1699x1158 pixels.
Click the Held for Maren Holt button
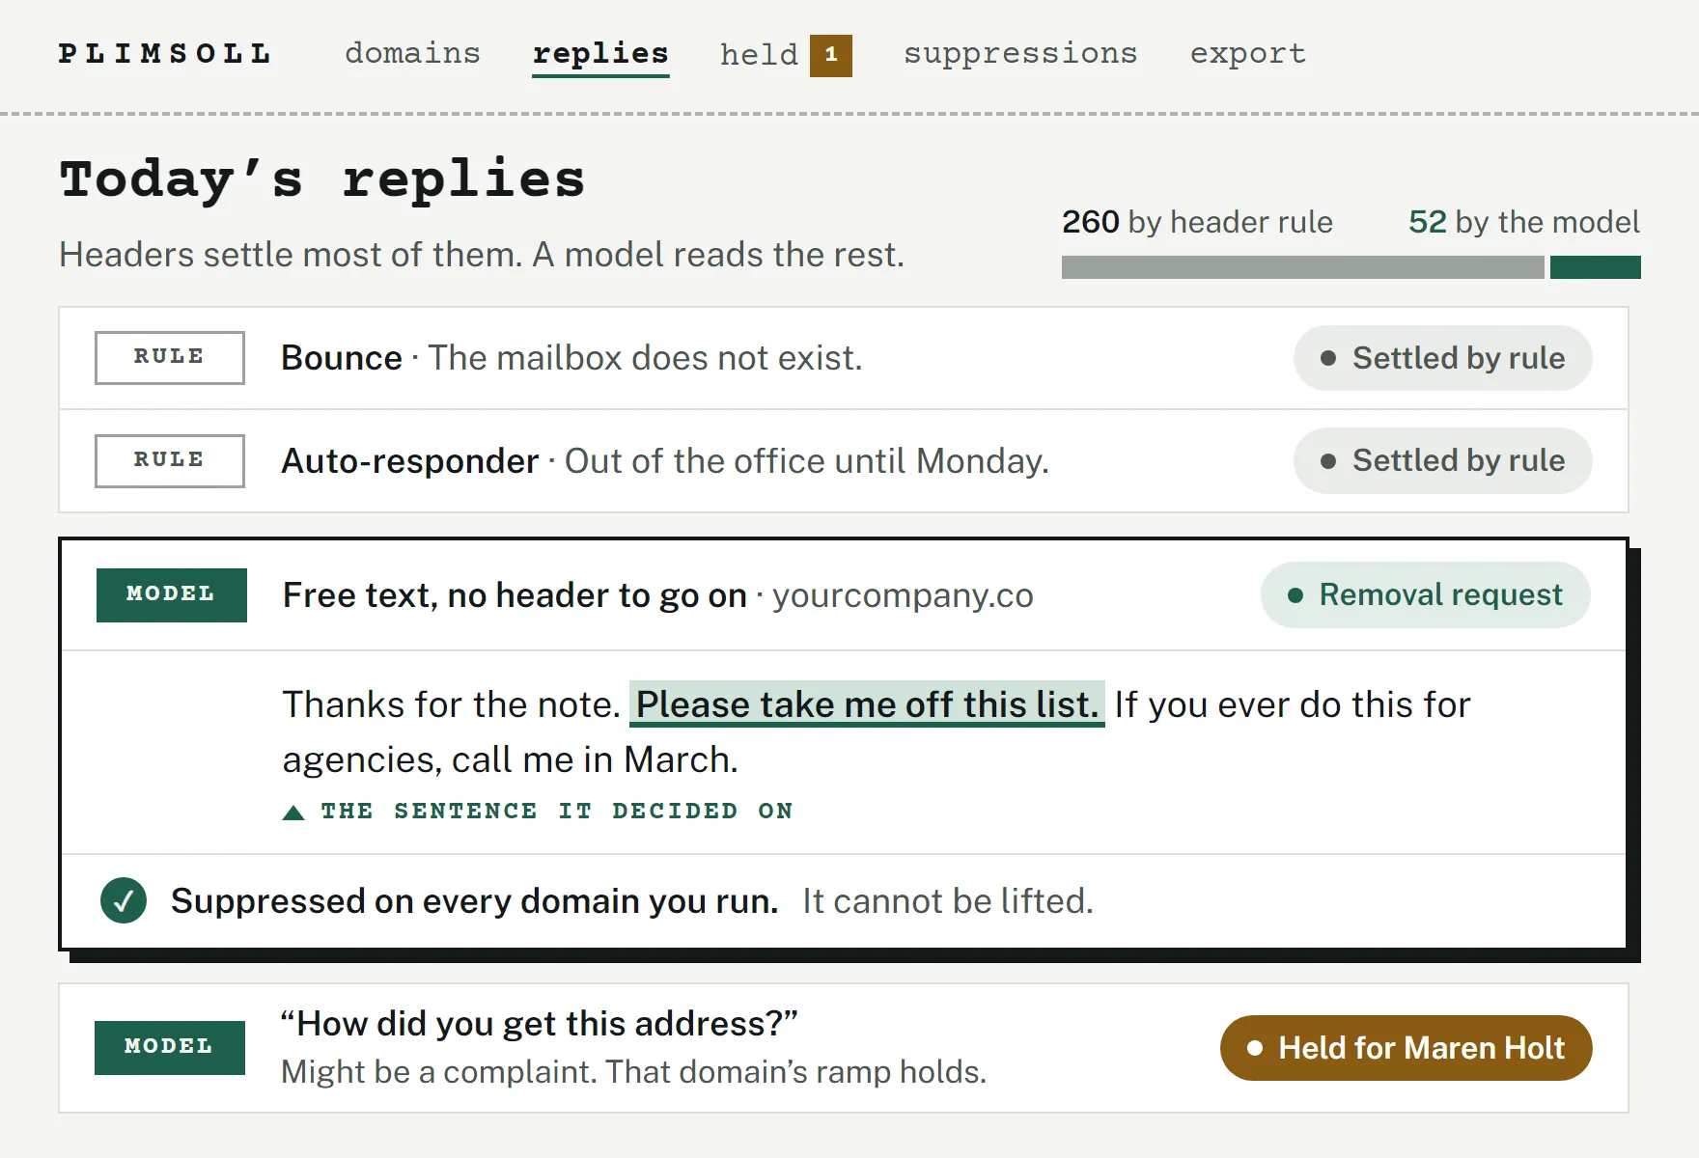[1406, 1048]
